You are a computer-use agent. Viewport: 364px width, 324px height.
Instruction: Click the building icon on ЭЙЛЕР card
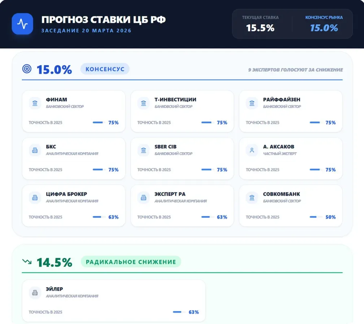35,293
